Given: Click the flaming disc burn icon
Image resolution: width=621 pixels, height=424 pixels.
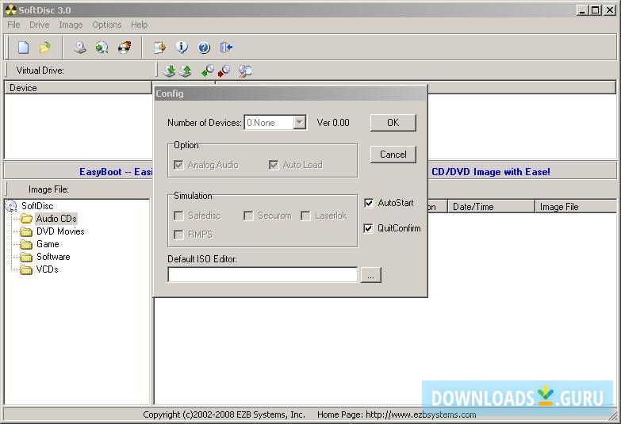Looking at the screenshot, I should (x=125, y=48).
